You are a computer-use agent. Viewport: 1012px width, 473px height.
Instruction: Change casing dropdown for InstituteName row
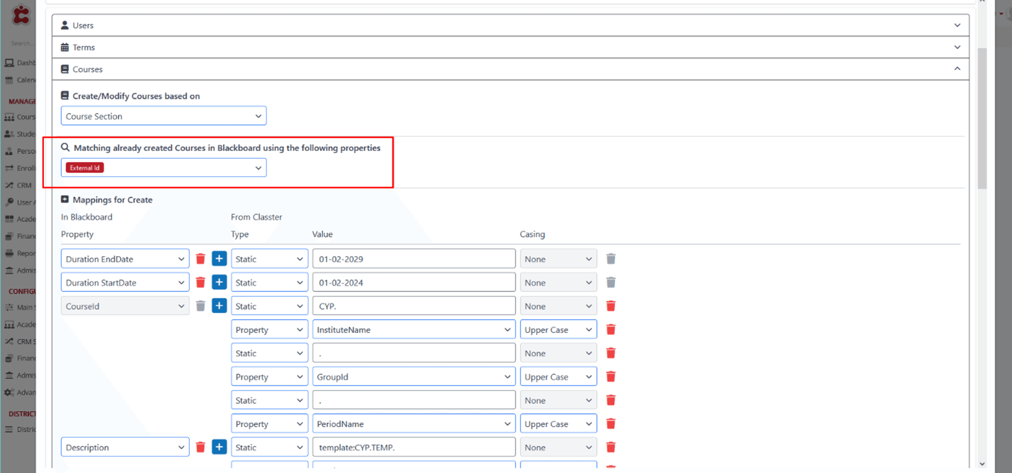558,329
